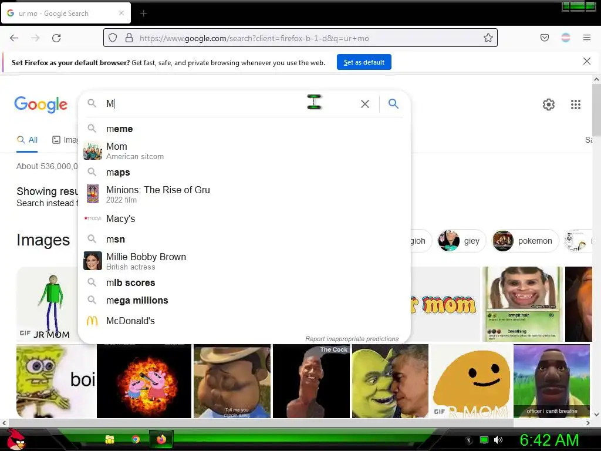Bookmark this page with the star

pyautogui.click(x=488, y=38)
